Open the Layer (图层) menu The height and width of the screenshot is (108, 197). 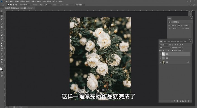coord(22,1)
